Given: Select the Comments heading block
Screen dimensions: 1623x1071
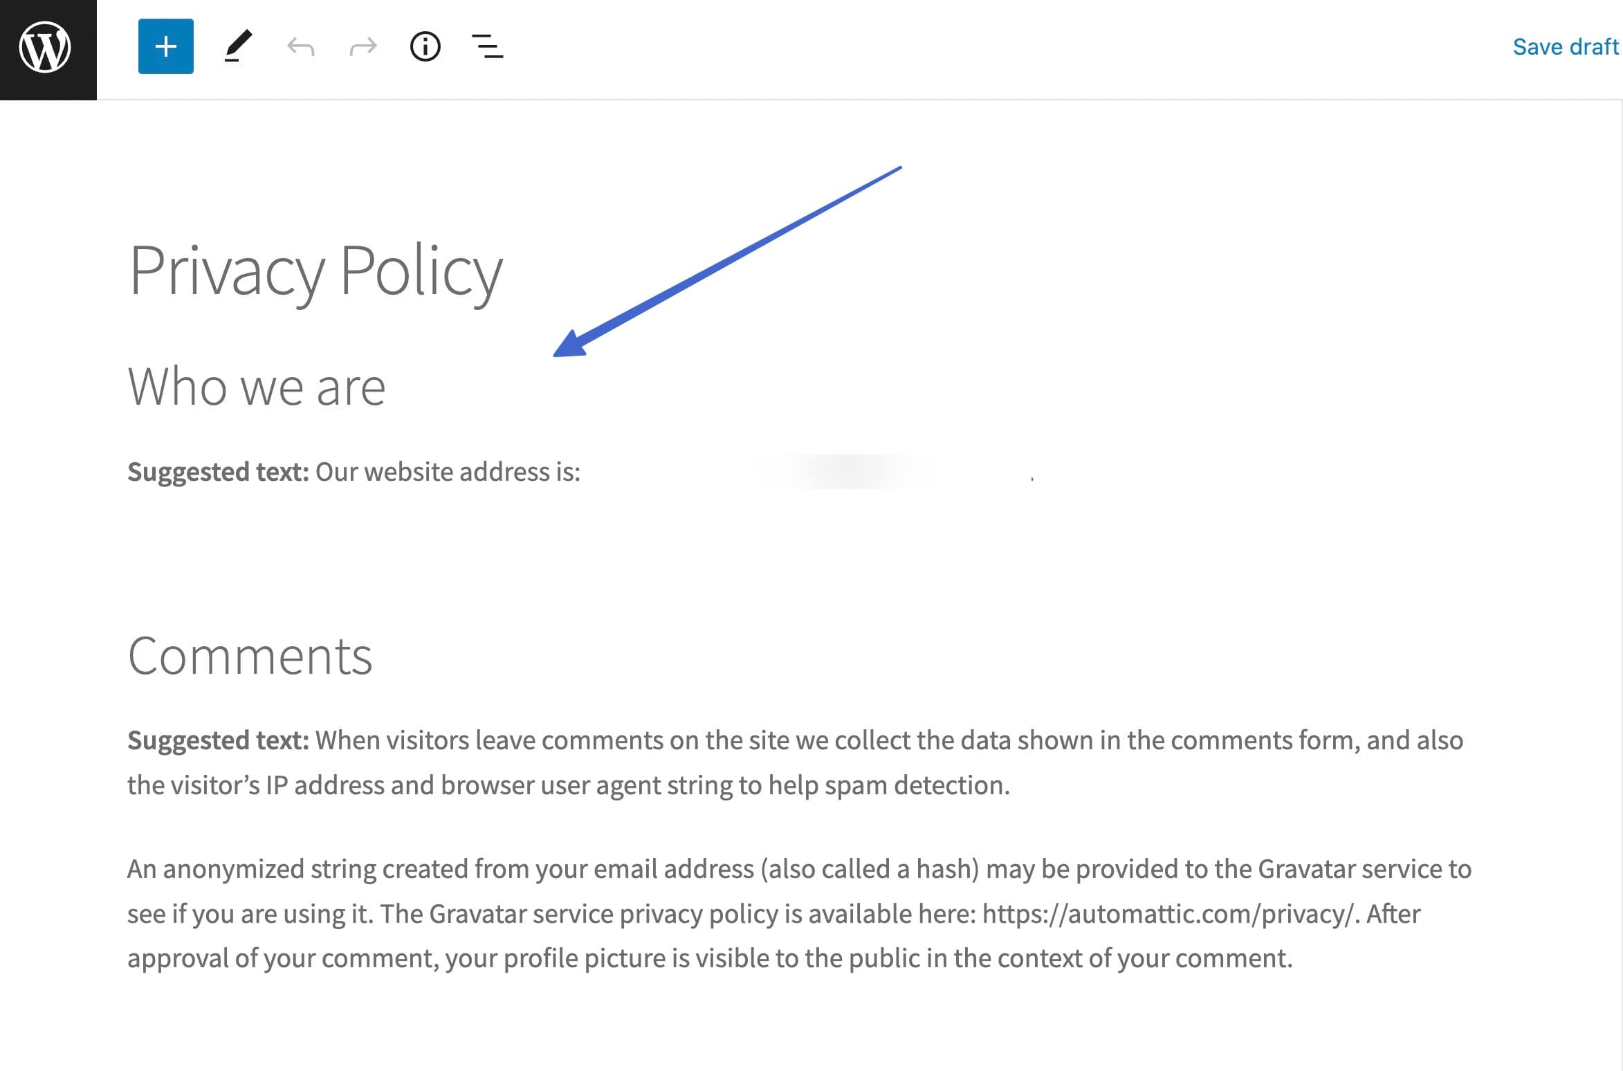Looking at the screenshot, I should point(250,656).
